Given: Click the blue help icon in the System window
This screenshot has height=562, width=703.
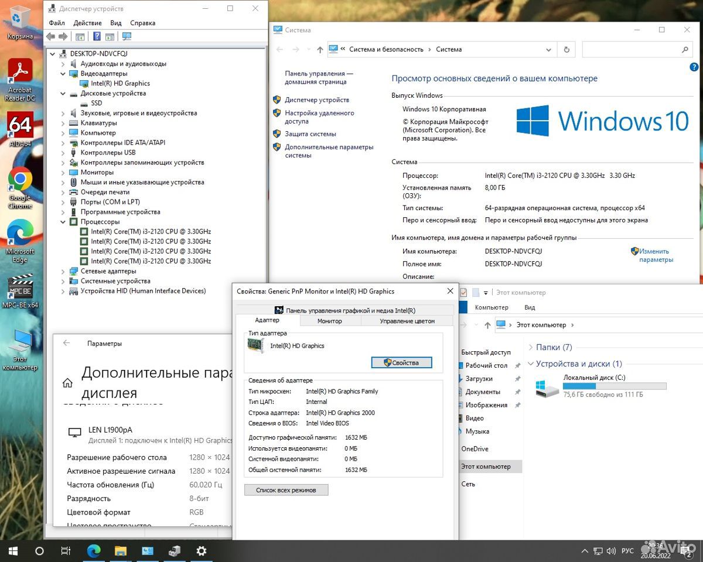Looking at the screenshot, I should click(694, 68).
